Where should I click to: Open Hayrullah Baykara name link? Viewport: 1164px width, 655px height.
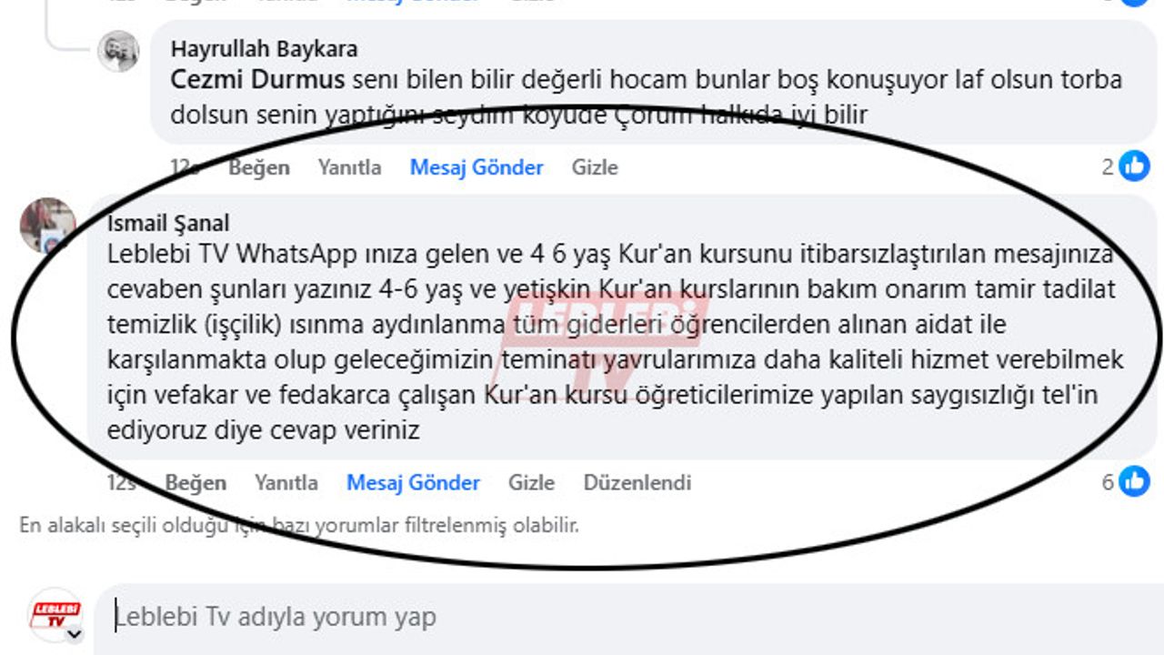264,48
